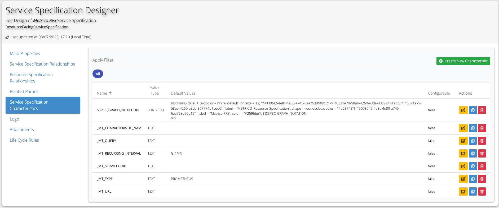Click the refresh icon beside Last updated
This screenshot has height=208, width=499.
[7, 37]
